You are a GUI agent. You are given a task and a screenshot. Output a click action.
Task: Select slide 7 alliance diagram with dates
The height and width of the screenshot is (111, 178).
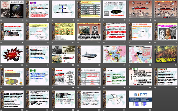(x=166, y=9)
